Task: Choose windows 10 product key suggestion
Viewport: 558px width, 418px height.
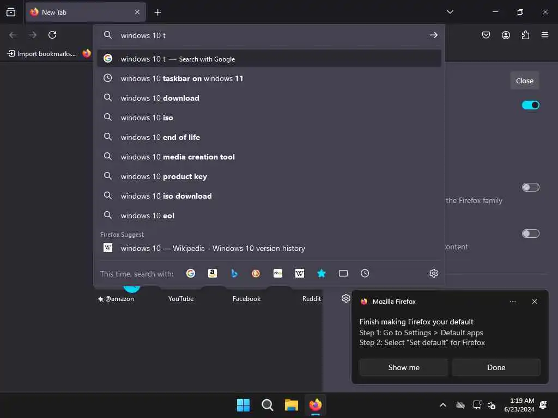Action: 269,176
